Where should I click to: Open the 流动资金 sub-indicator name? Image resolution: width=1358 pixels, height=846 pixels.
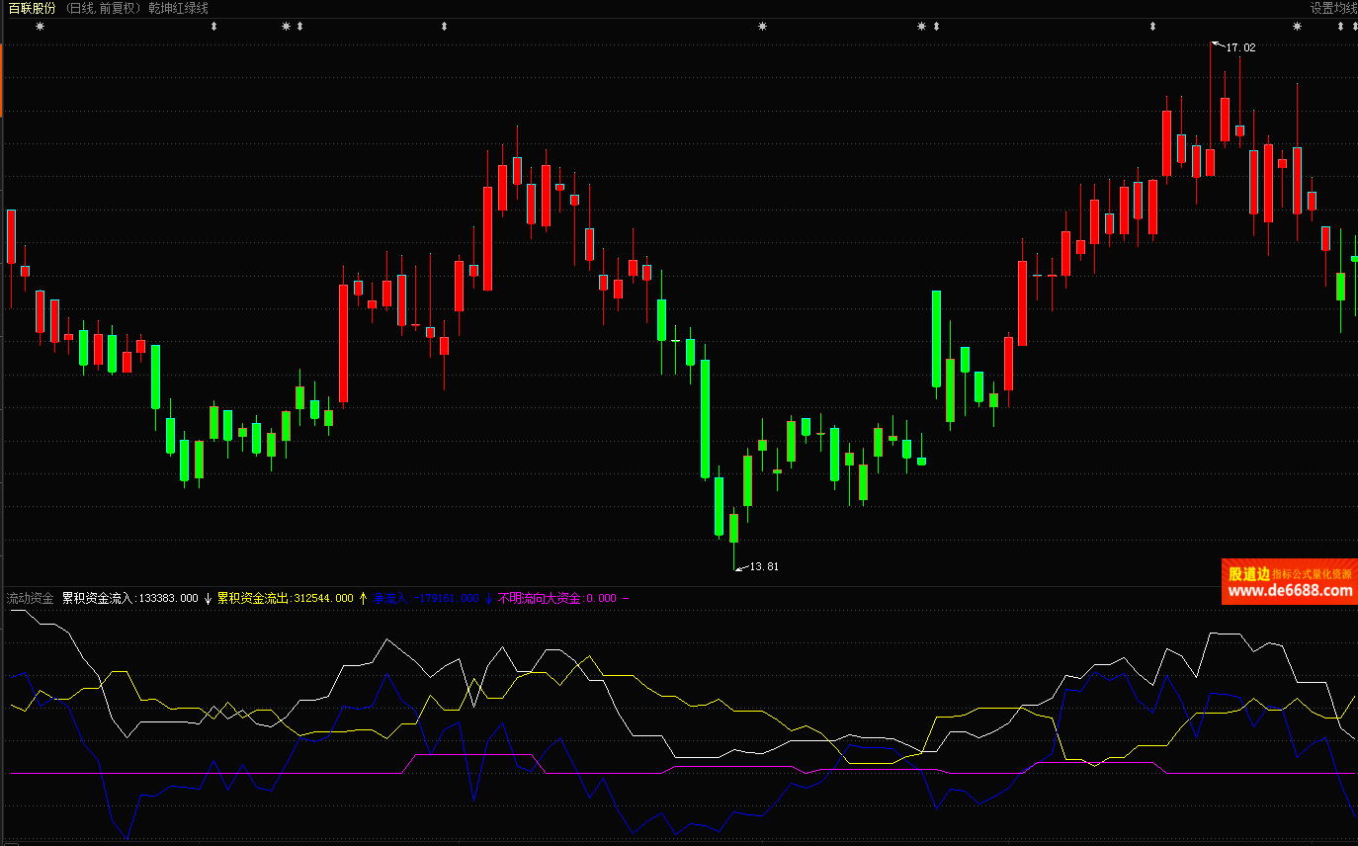point(30,598)
